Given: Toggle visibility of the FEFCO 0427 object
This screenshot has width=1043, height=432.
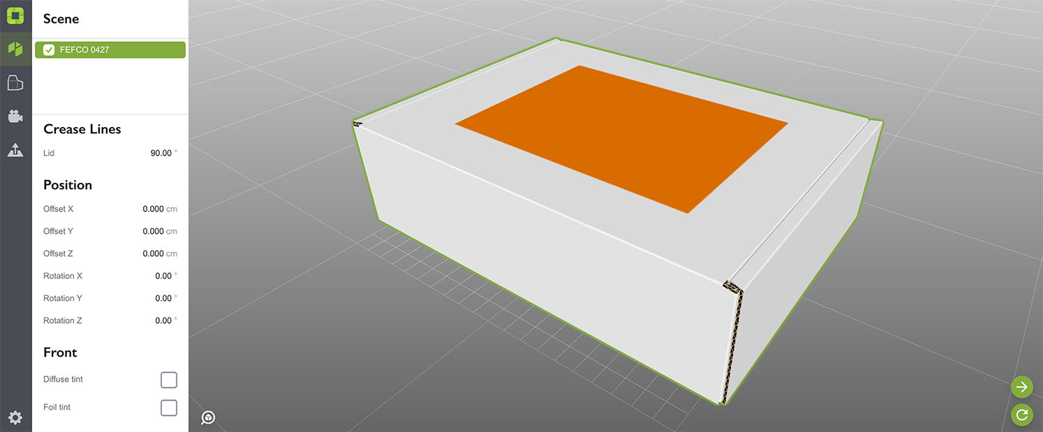Looking at the screenshot, I should click(x=48, y=50).
